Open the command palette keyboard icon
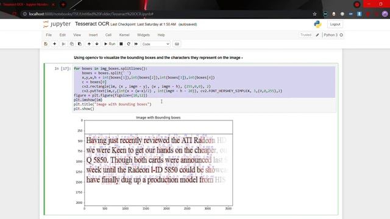Screen dimensions: 390x219 [x=177, y=44]
